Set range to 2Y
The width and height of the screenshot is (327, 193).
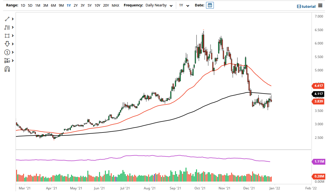76,5
